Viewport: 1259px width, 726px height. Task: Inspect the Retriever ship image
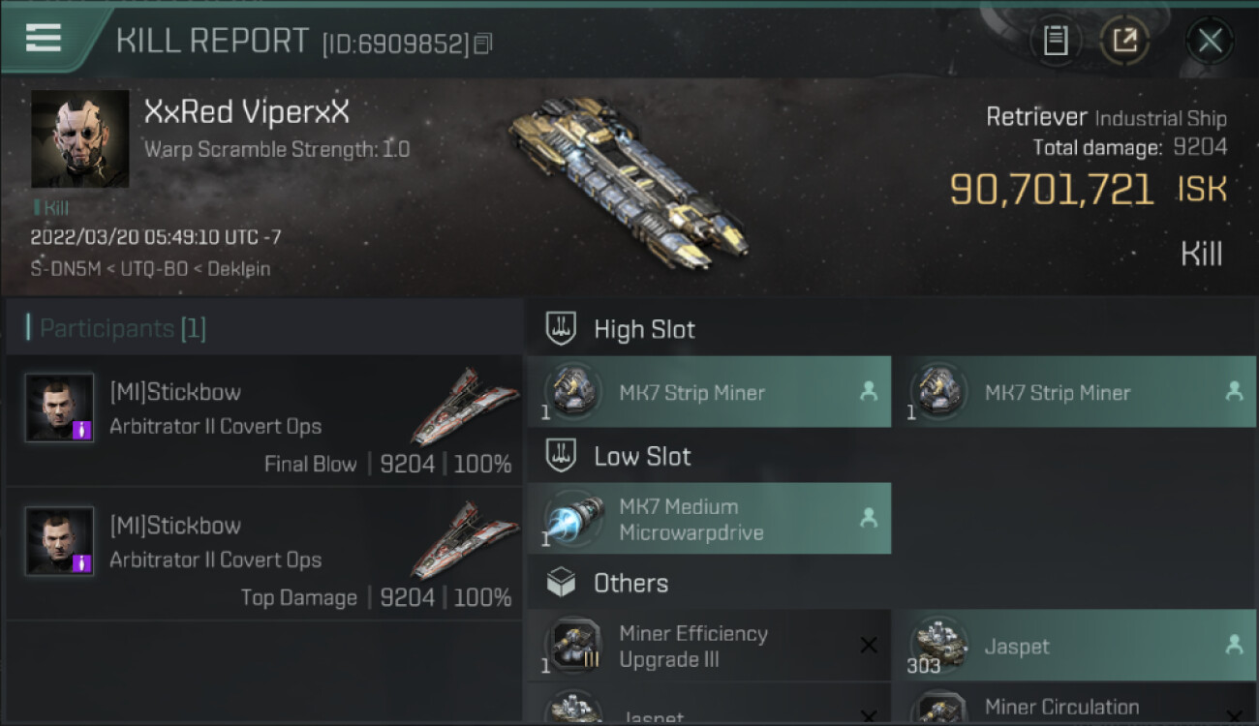(628, 181)
